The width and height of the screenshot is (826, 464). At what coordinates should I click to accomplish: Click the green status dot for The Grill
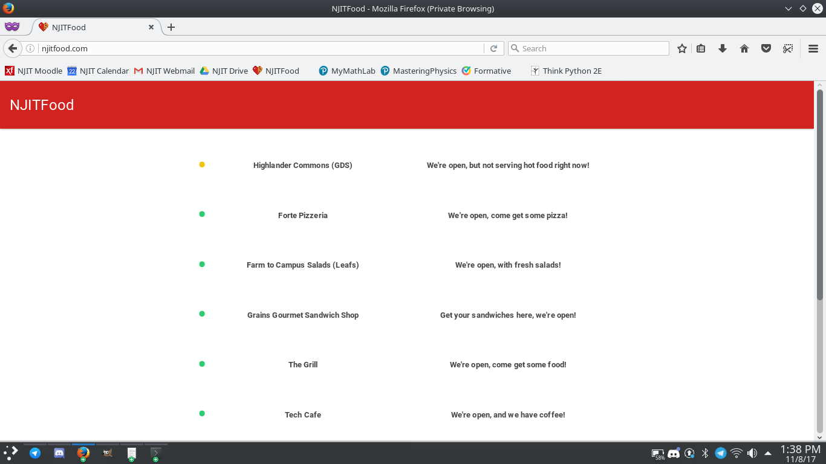(x=202, y=364)
